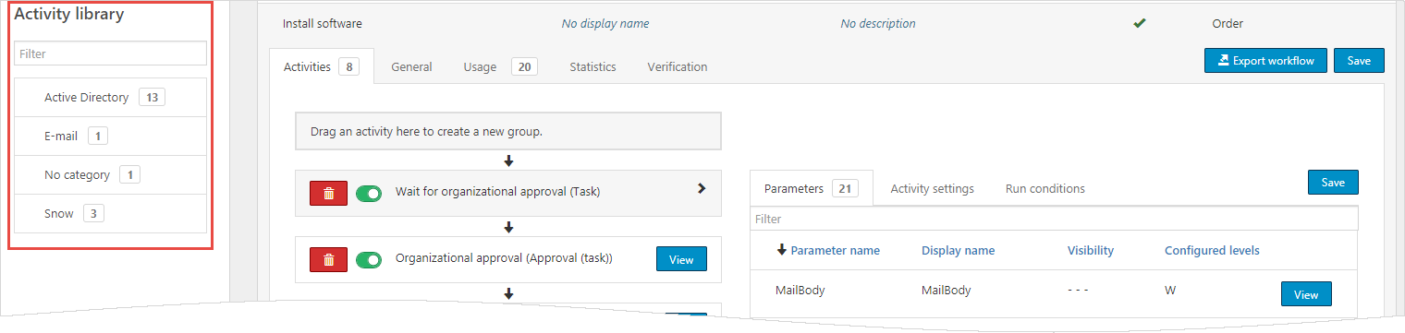Click the Active Directory count badge 13
Screen dimensions: 1405x333
152,97
